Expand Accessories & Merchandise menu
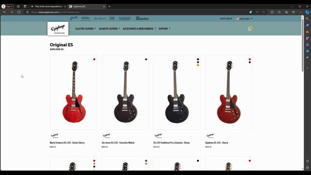This screenshot has height=175, width=311. click(139, 29)
